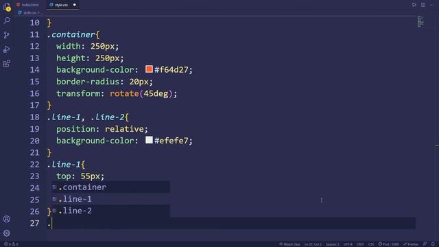Click the errors and warnings status indicator
Screen dimensions: 439x247
(x=11, y=244)
